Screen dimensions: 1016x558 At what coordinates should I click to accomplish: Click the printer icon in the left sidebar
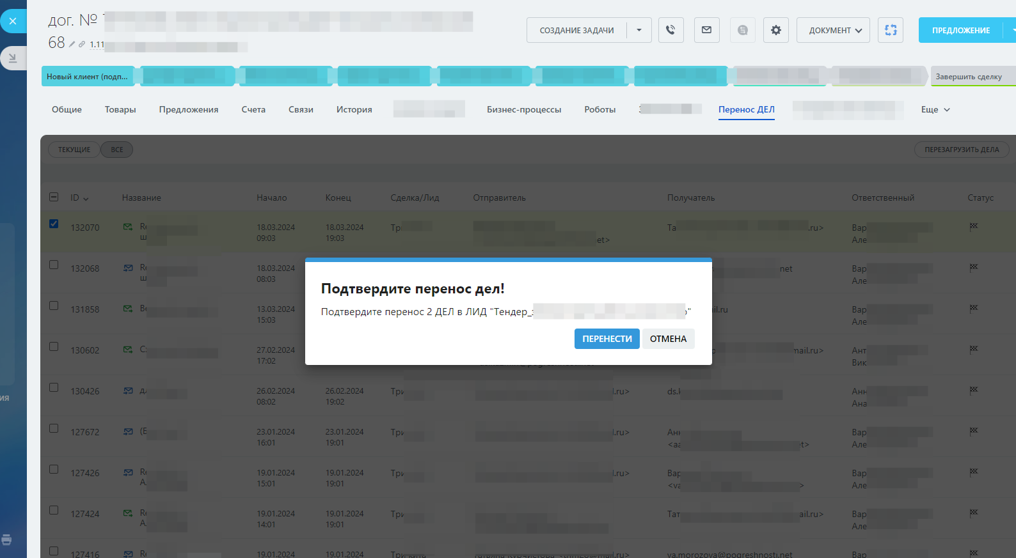pos(6,540)
